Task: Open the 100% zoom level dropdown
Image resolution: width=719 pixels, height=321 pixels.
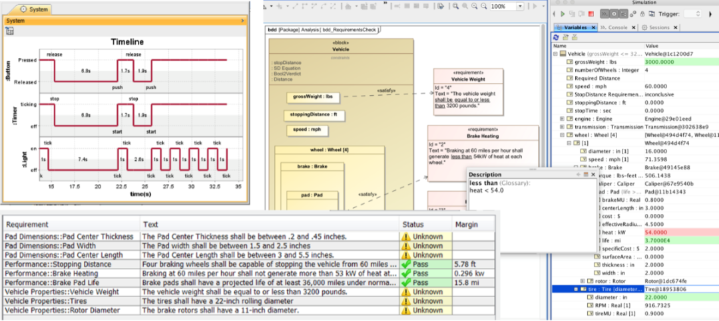Action: (x=520, y=7)
